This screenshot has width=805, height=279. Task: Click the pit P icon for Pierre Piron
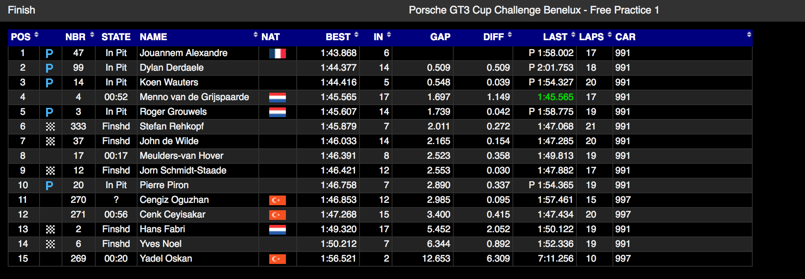[49, 185]
